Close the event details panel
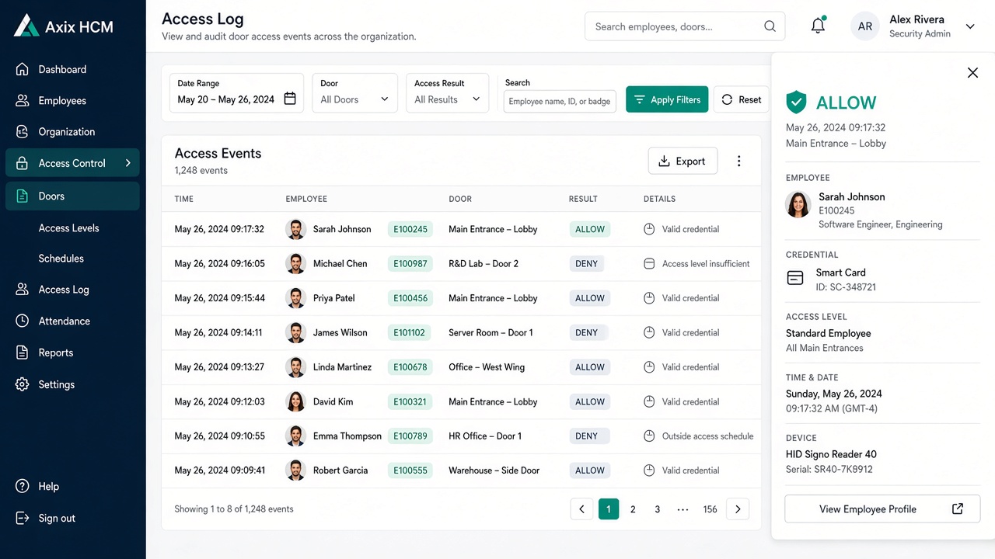 (x=972, y=72)
